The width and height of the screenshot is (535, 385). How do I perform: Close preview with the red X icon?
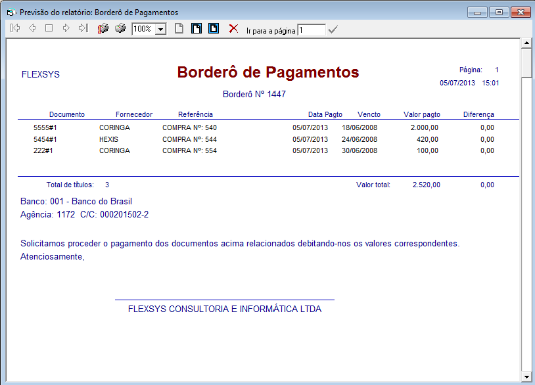tap(233, 28)
